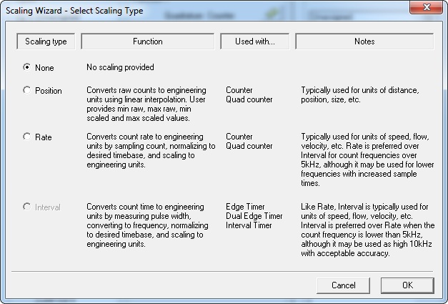The height and width of the screenshot is (304, 448).
Task: Click the Function column header
Action: tap(148, 41)
